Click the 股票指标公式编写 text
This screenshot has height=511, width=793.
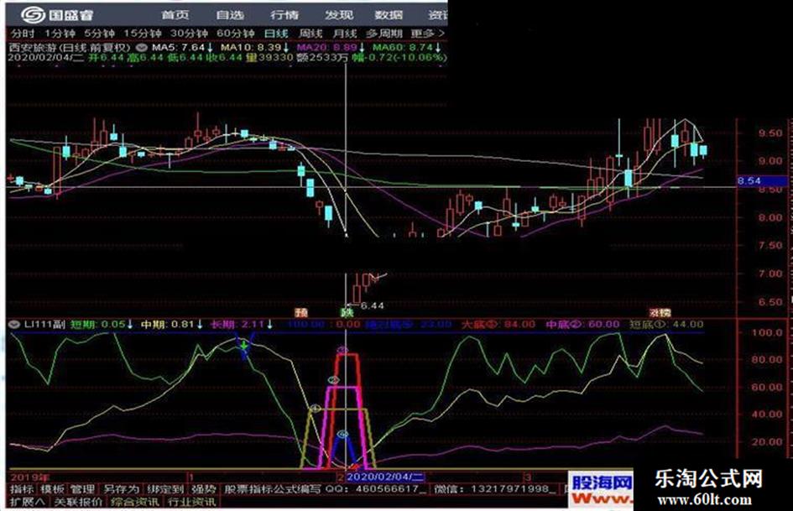point(273,489)
